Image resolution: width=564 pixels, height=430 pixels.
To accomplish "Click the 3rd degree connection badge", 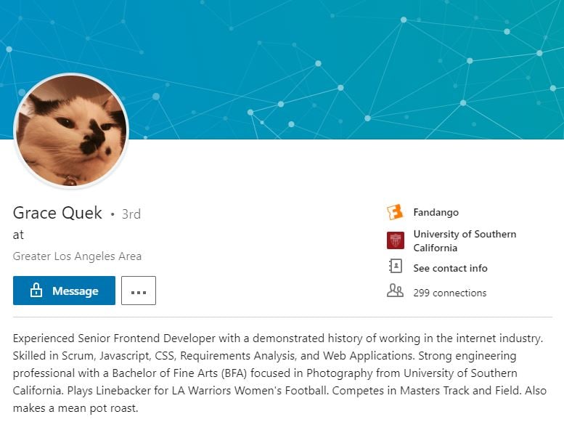I will point(131,214).
